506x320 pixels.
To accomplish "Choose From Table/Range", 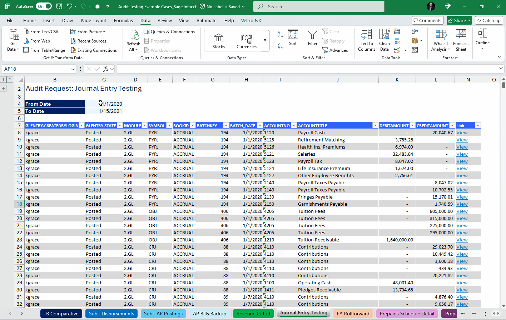I will tap(44, 50).
